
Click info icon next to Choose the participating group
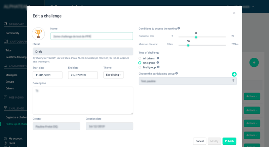click(x=177, y=73)
